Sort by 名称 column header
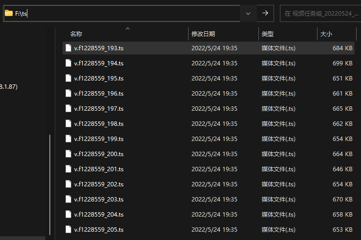 coord(76,34)
